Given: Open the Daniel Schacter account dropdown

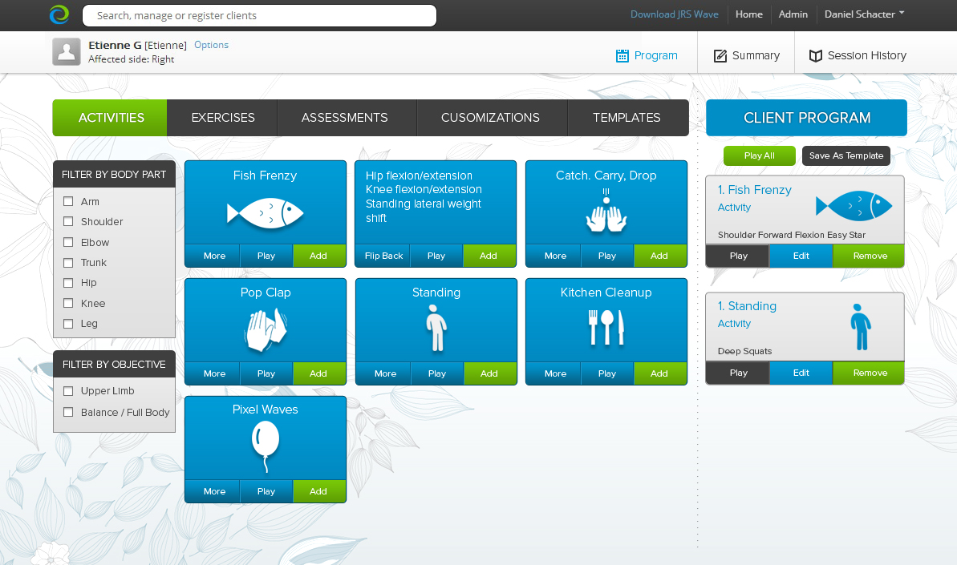Looking at the screenshot, I should point(864,14).
